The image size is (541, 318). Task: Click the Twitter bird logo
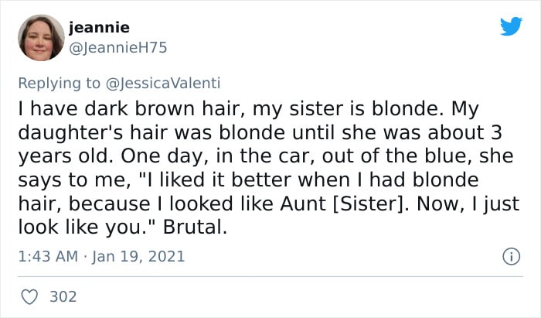click(x=511, y=26)
